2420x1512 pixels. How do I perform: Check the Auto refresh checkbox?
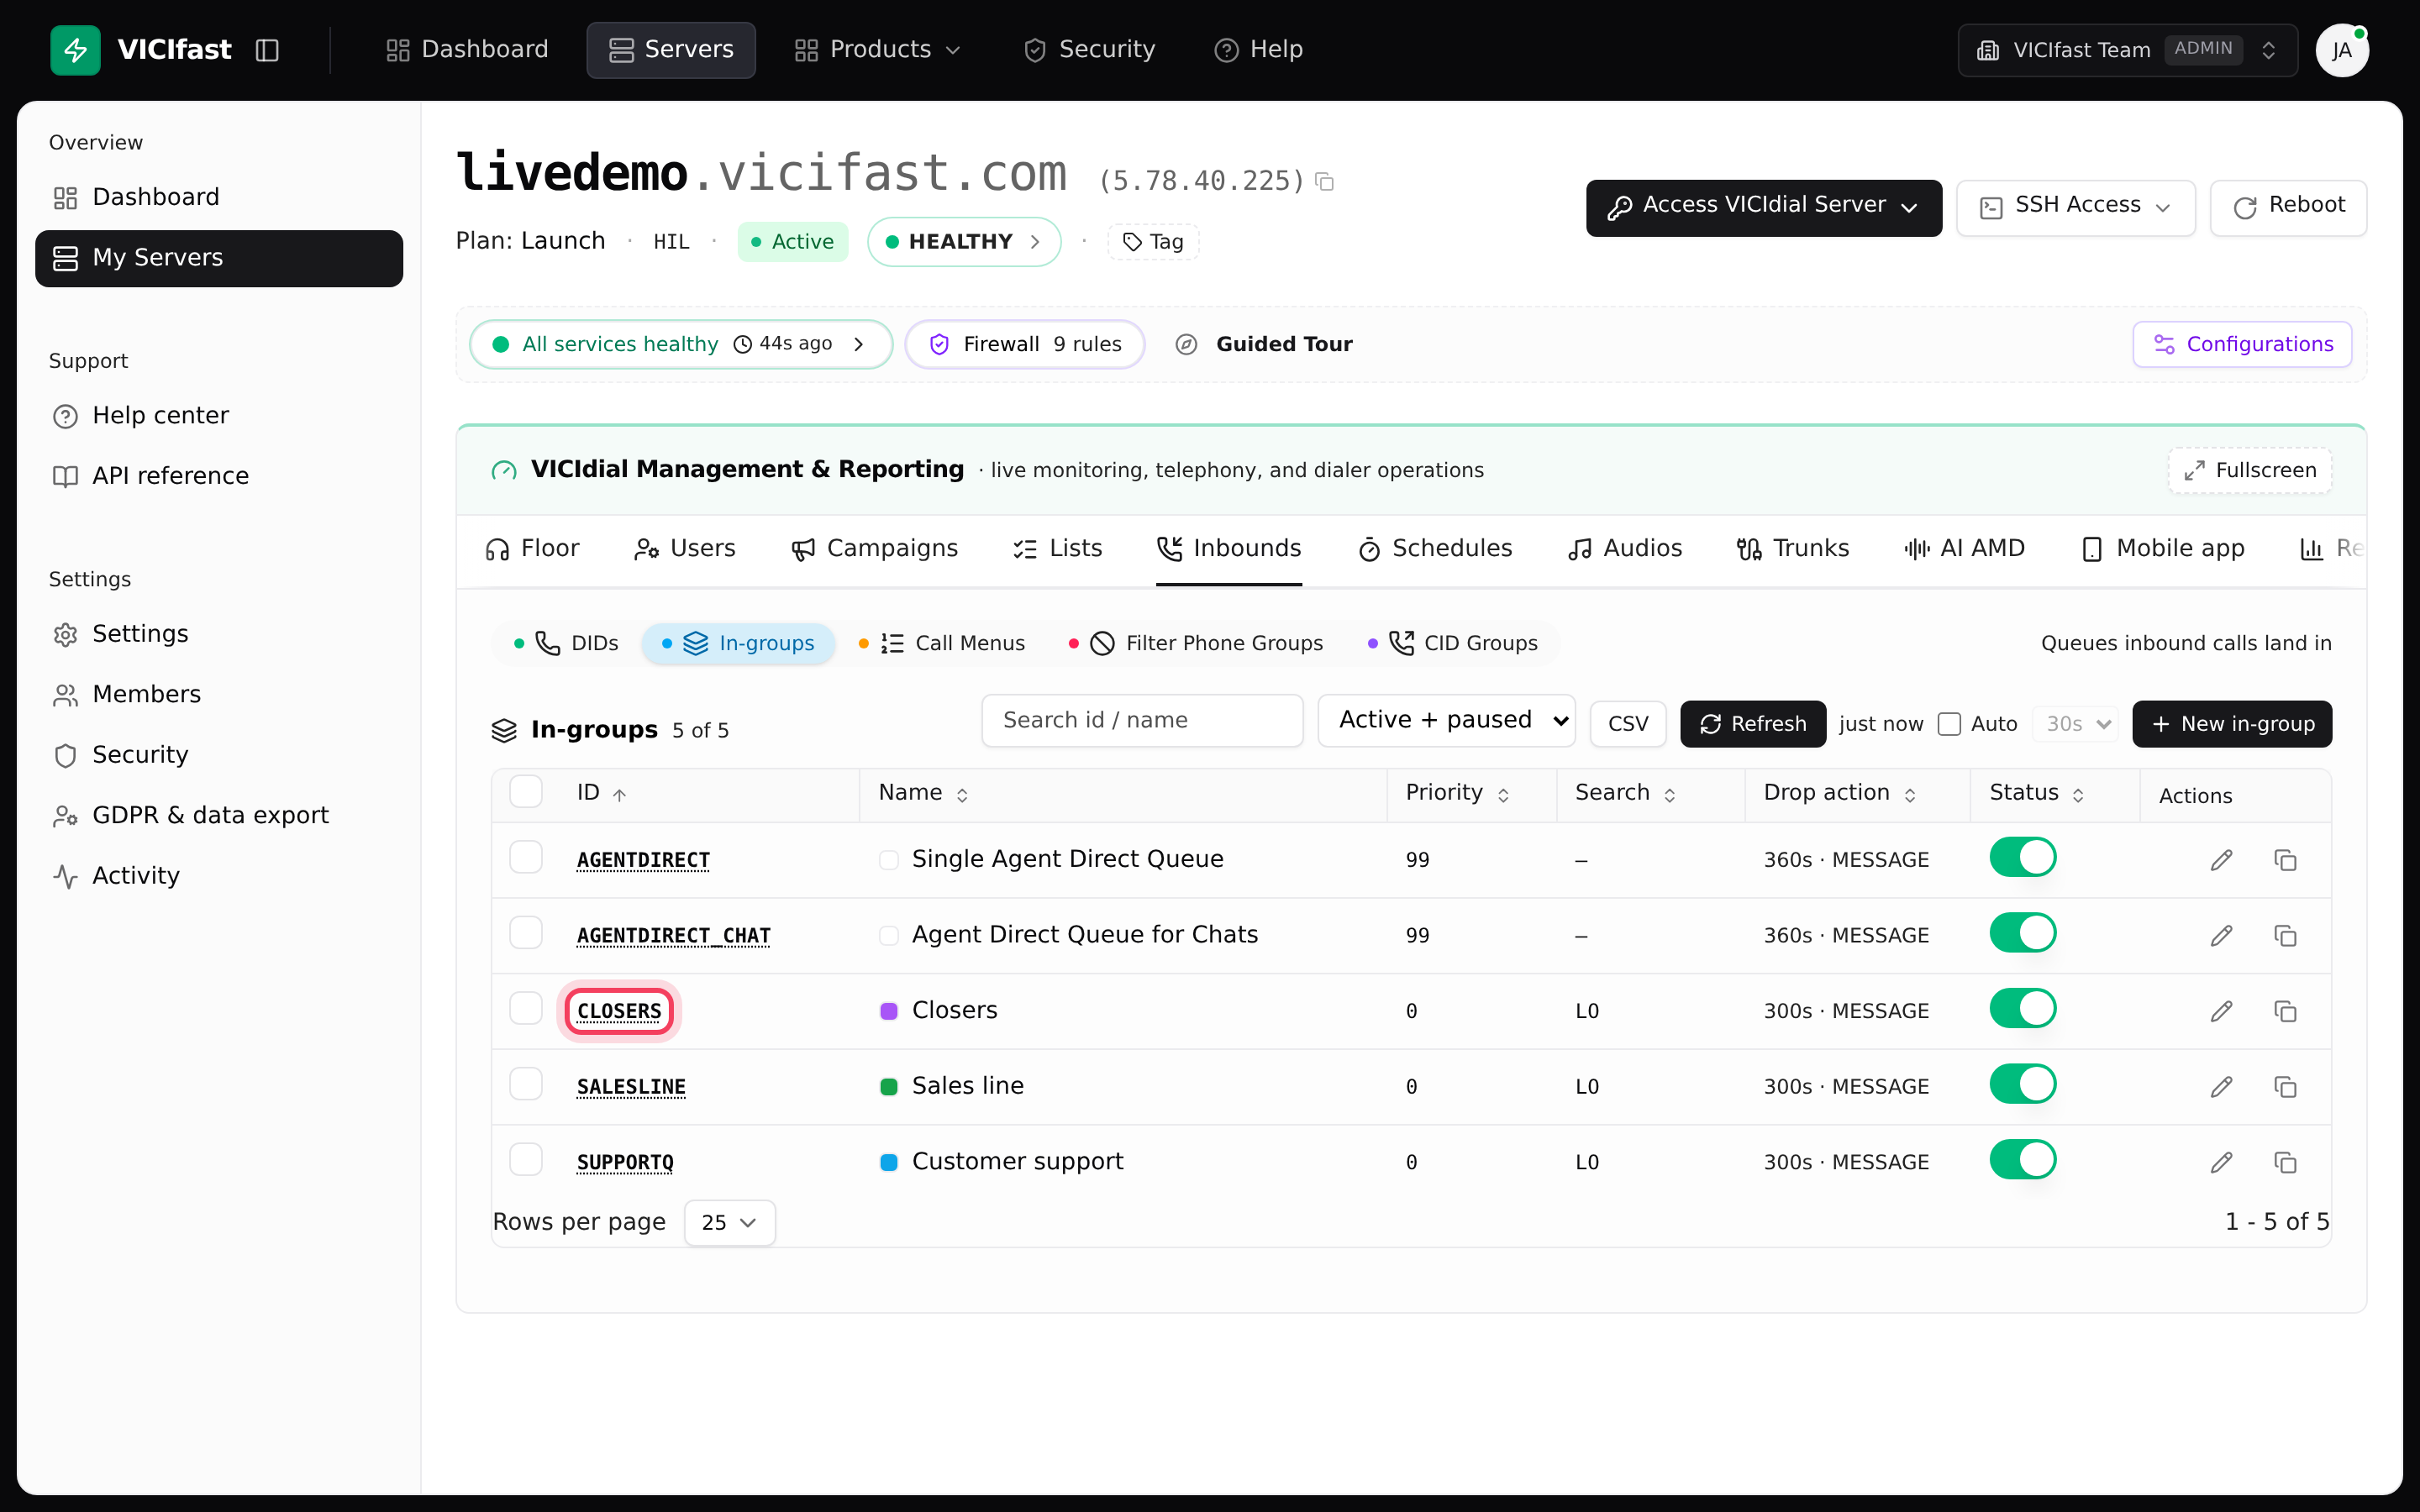tap(1949, 724)
